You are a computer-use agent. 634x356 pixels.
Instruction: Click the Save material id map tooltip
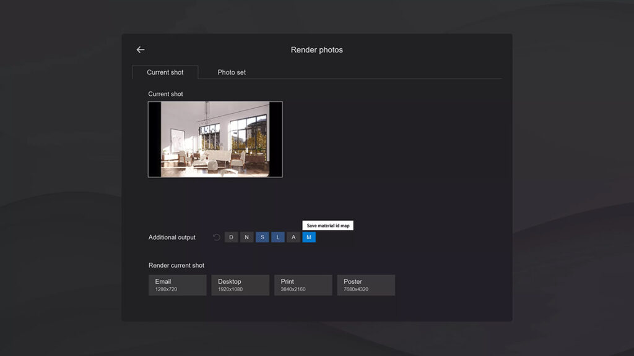click(x=328, y=225)
